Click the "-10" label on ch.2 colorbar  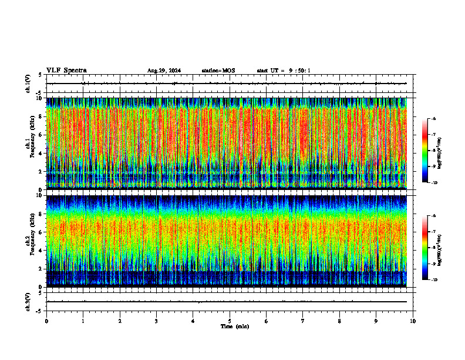pyautogui.click(x=434, y=280)
